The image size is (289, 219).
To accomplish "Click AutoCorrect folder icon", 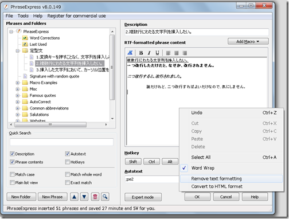I will coord(25,101).
